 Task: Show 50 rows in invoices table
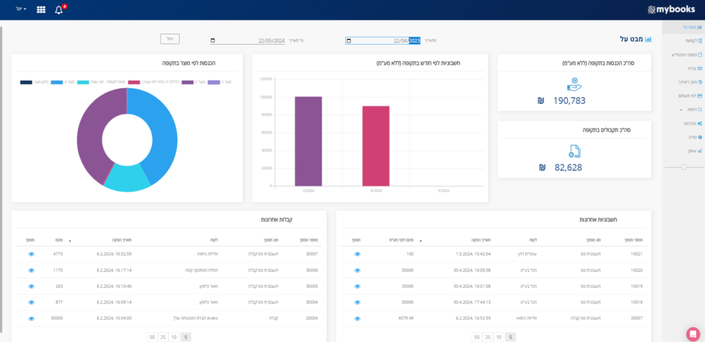tap(477, 337)
